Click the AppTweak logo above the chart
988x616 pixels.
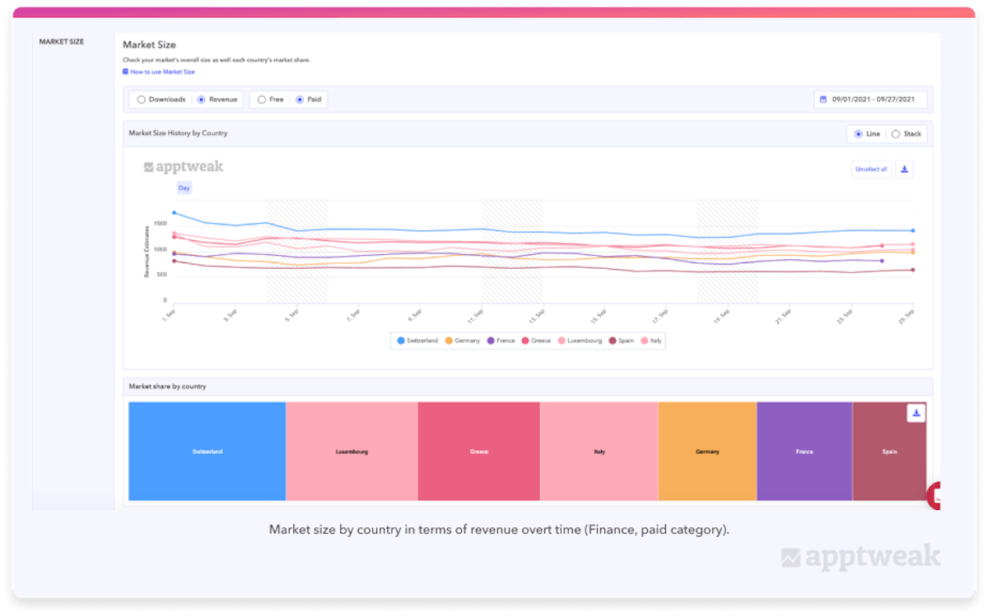click(x=184, y=167)
